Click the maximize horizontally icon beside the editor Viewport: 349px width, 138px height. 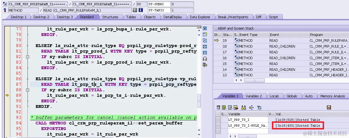click(205, 53)
